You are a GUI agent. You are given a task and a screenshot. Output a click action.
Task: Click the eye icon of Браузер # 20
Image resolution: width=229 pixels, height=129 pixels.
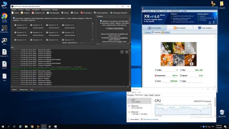pyautogui.click(x=63, y=25)
